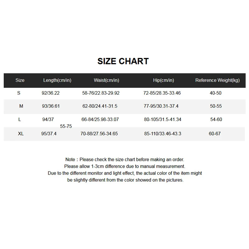The image size is (249, 249).
Task: Click the note about checking size chart
Action: [125, 159]
